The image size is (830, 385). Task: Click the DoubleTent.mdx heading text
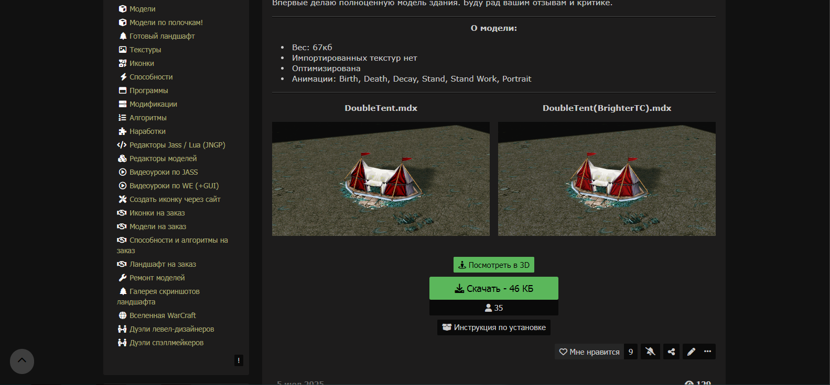(381, 108)
